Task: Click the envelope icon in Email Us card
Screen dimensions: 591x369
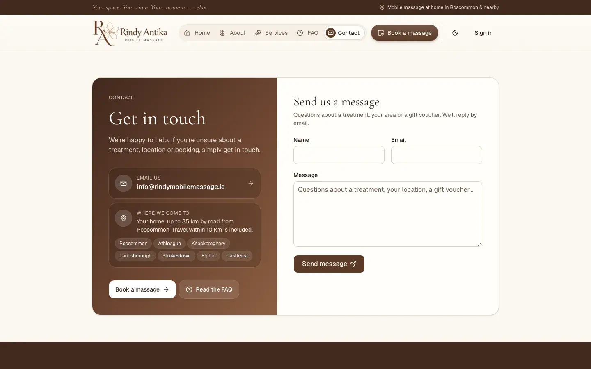Action: coord(124,183)
